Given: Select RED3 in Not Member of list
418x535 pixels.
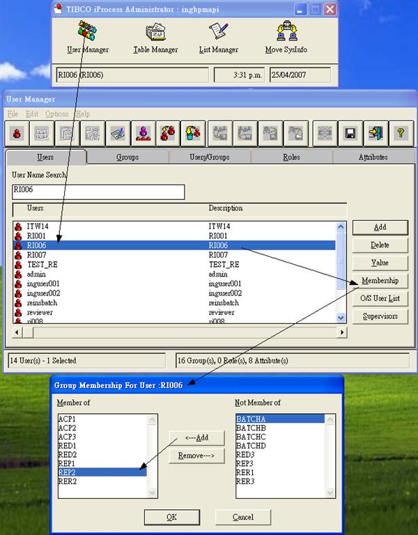Looking at the screenshot, I should pyautogui.click(x=280, y=454).
